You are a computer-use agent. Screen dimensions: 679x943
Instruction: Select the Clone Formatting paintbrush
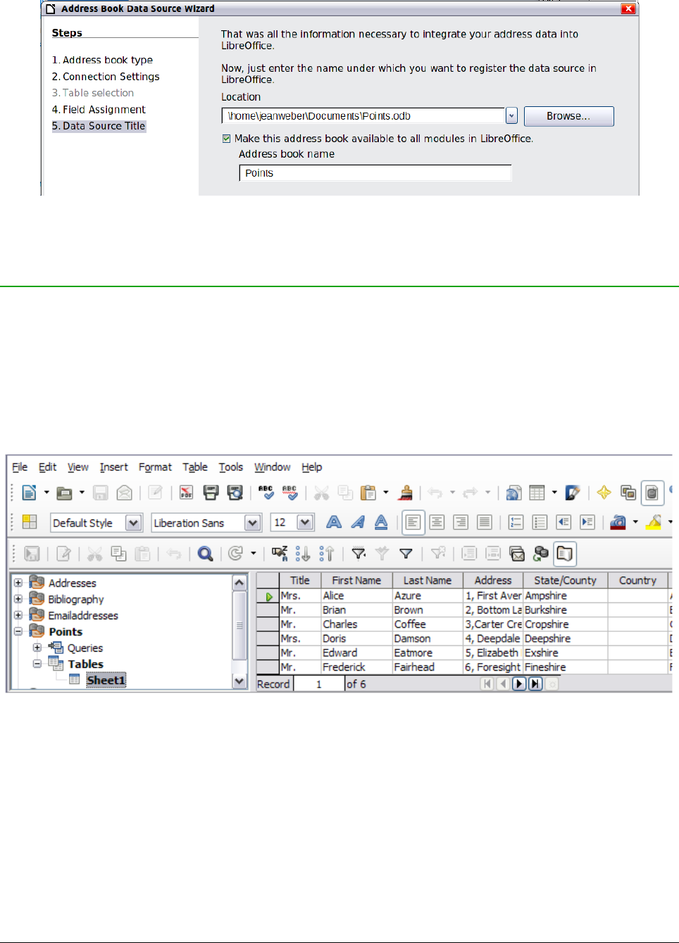405,493
